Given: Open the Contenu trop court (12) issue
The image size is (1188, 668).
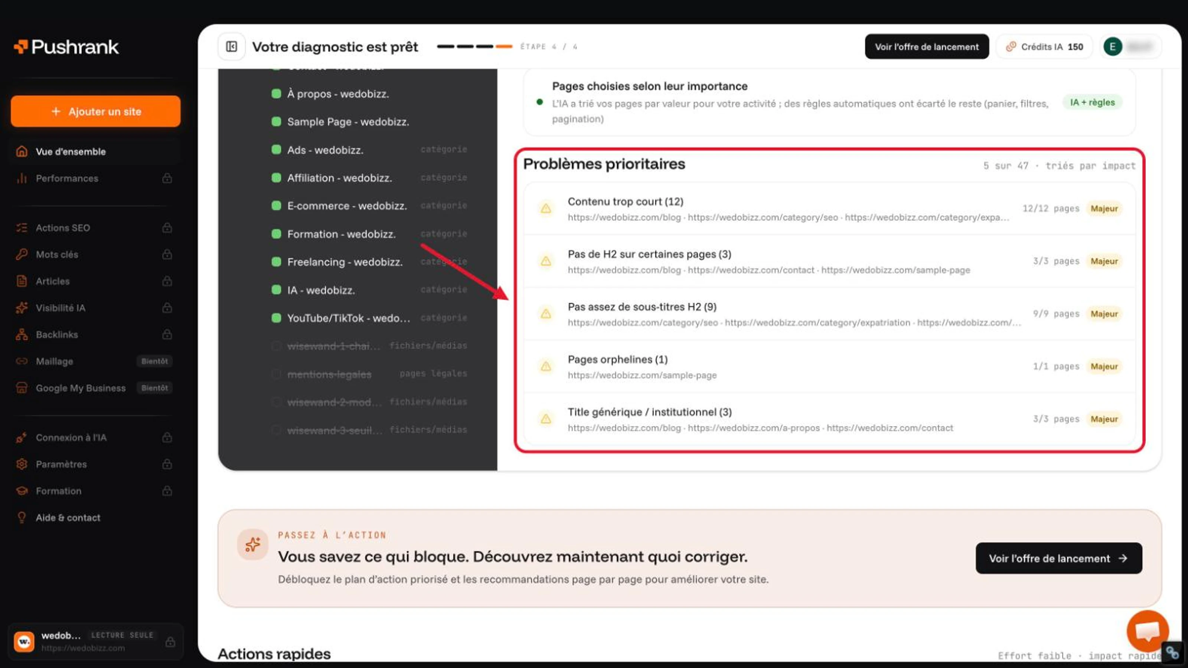Looking at the screenshot, I should tap(829, 208).
